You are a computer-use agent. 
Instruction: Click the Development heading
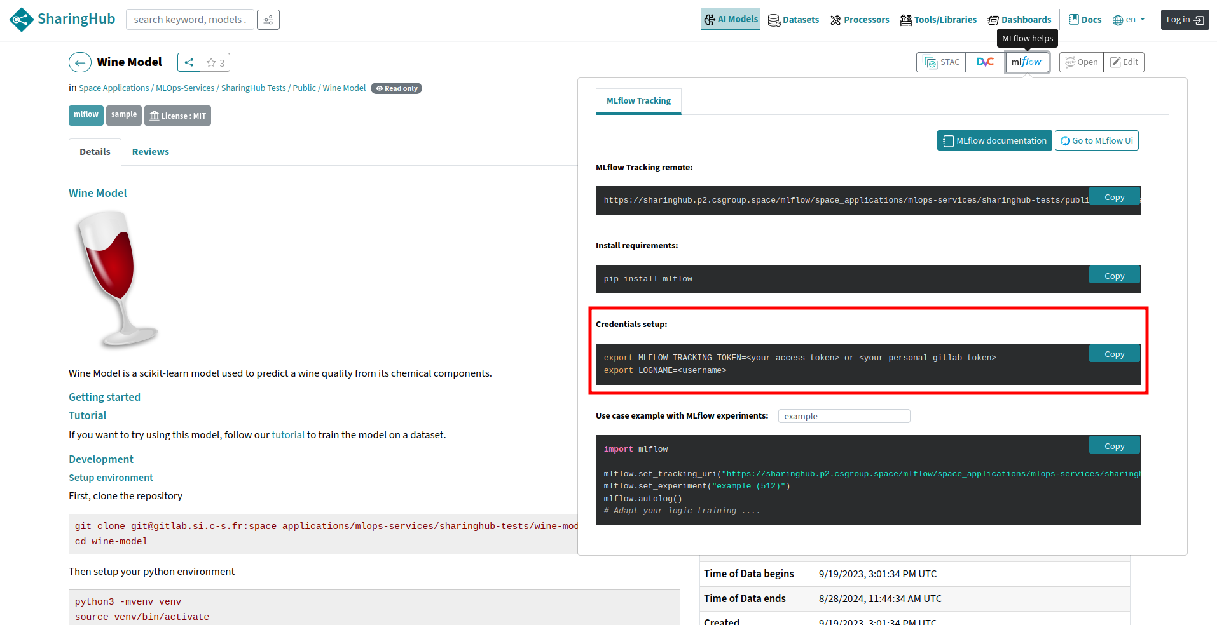tap(101, 459)
